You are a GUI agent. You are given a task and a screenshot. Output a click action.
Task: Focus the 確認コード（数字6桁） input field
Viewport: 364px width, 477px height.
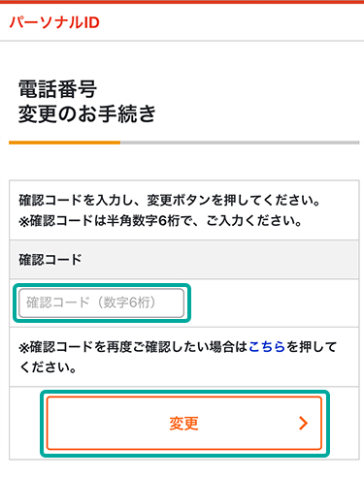pos(101,302)
